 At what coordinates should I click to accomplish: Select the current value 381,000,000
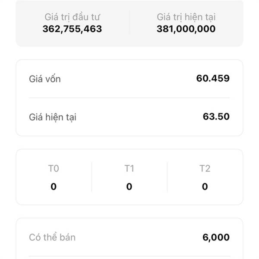[186, 29]
